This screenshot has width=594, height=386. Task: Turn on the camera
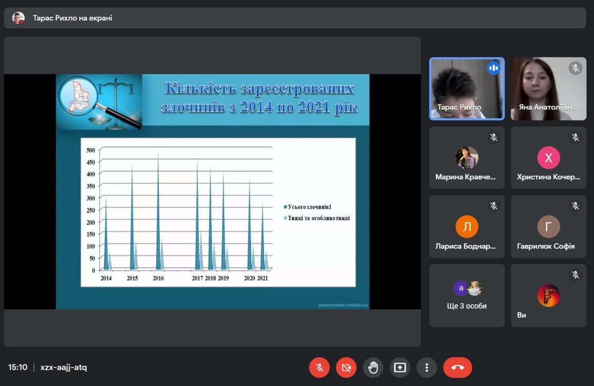coord(346,368)
